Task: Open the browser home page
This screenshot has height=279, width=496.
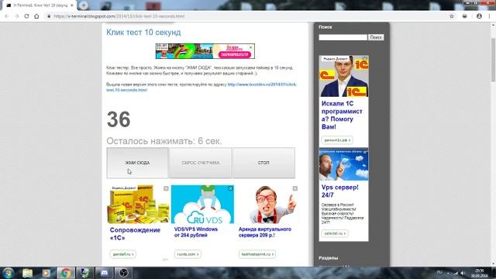Action: [36, 16]
